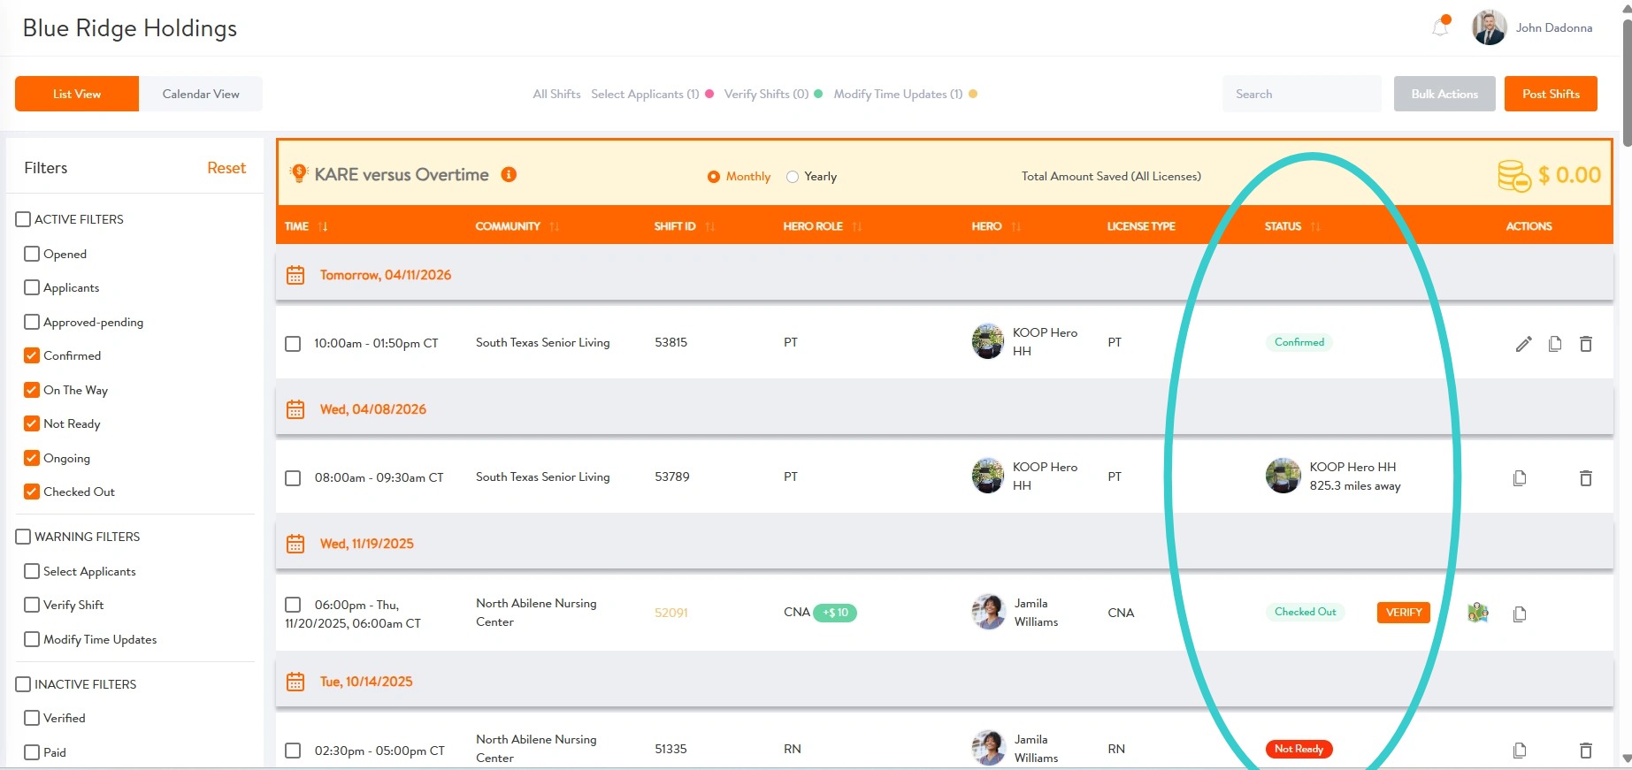Sort shifts by the Status column
Image resolution: width=1632 pixels, height=770 pixels.
(x=1315, y=226)
